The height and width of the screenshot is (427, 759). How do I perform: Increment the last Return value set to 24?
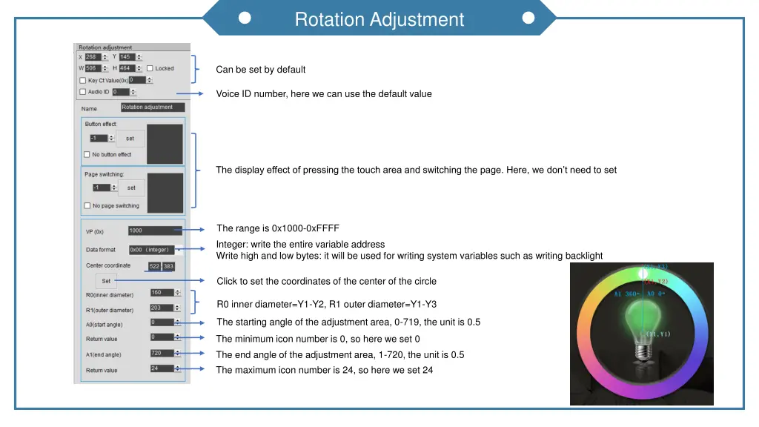(x=178, y=367)
